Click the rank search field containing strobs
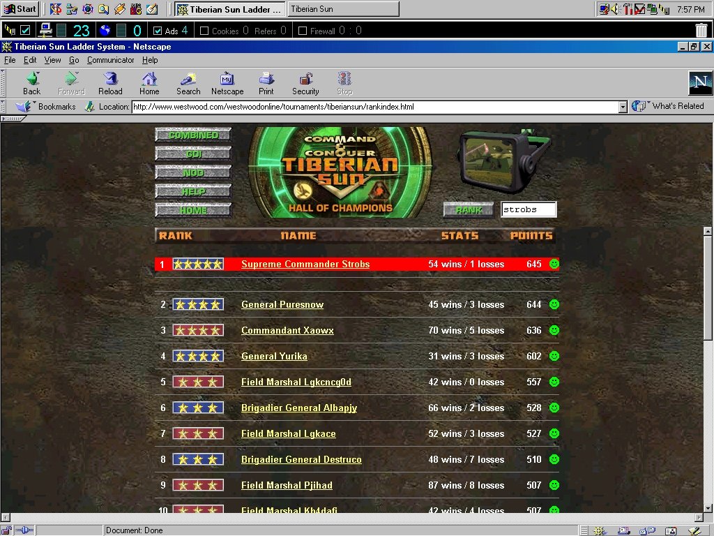Viewport: 714px width, 536px height. click(x=529, y=209)
